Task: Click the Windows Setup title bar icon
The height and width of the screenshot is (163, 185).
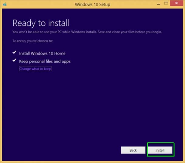Action: pyautogui.click(x=5, y=5)
